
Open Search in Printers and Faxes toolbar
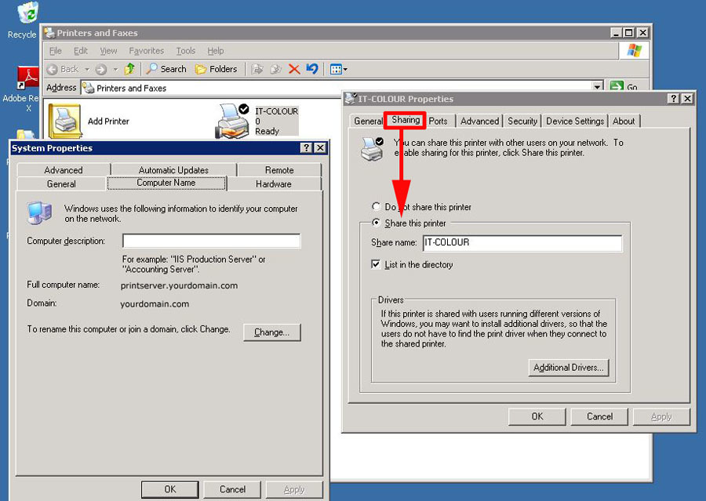coord(166,69)
